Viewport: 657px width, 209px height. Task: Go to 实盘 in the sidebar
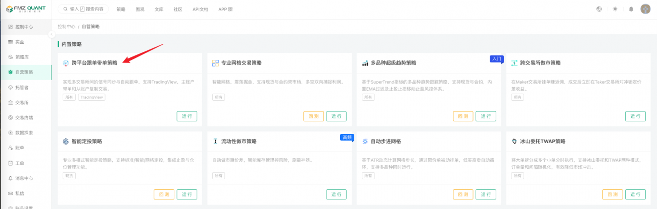pos(20,42)
